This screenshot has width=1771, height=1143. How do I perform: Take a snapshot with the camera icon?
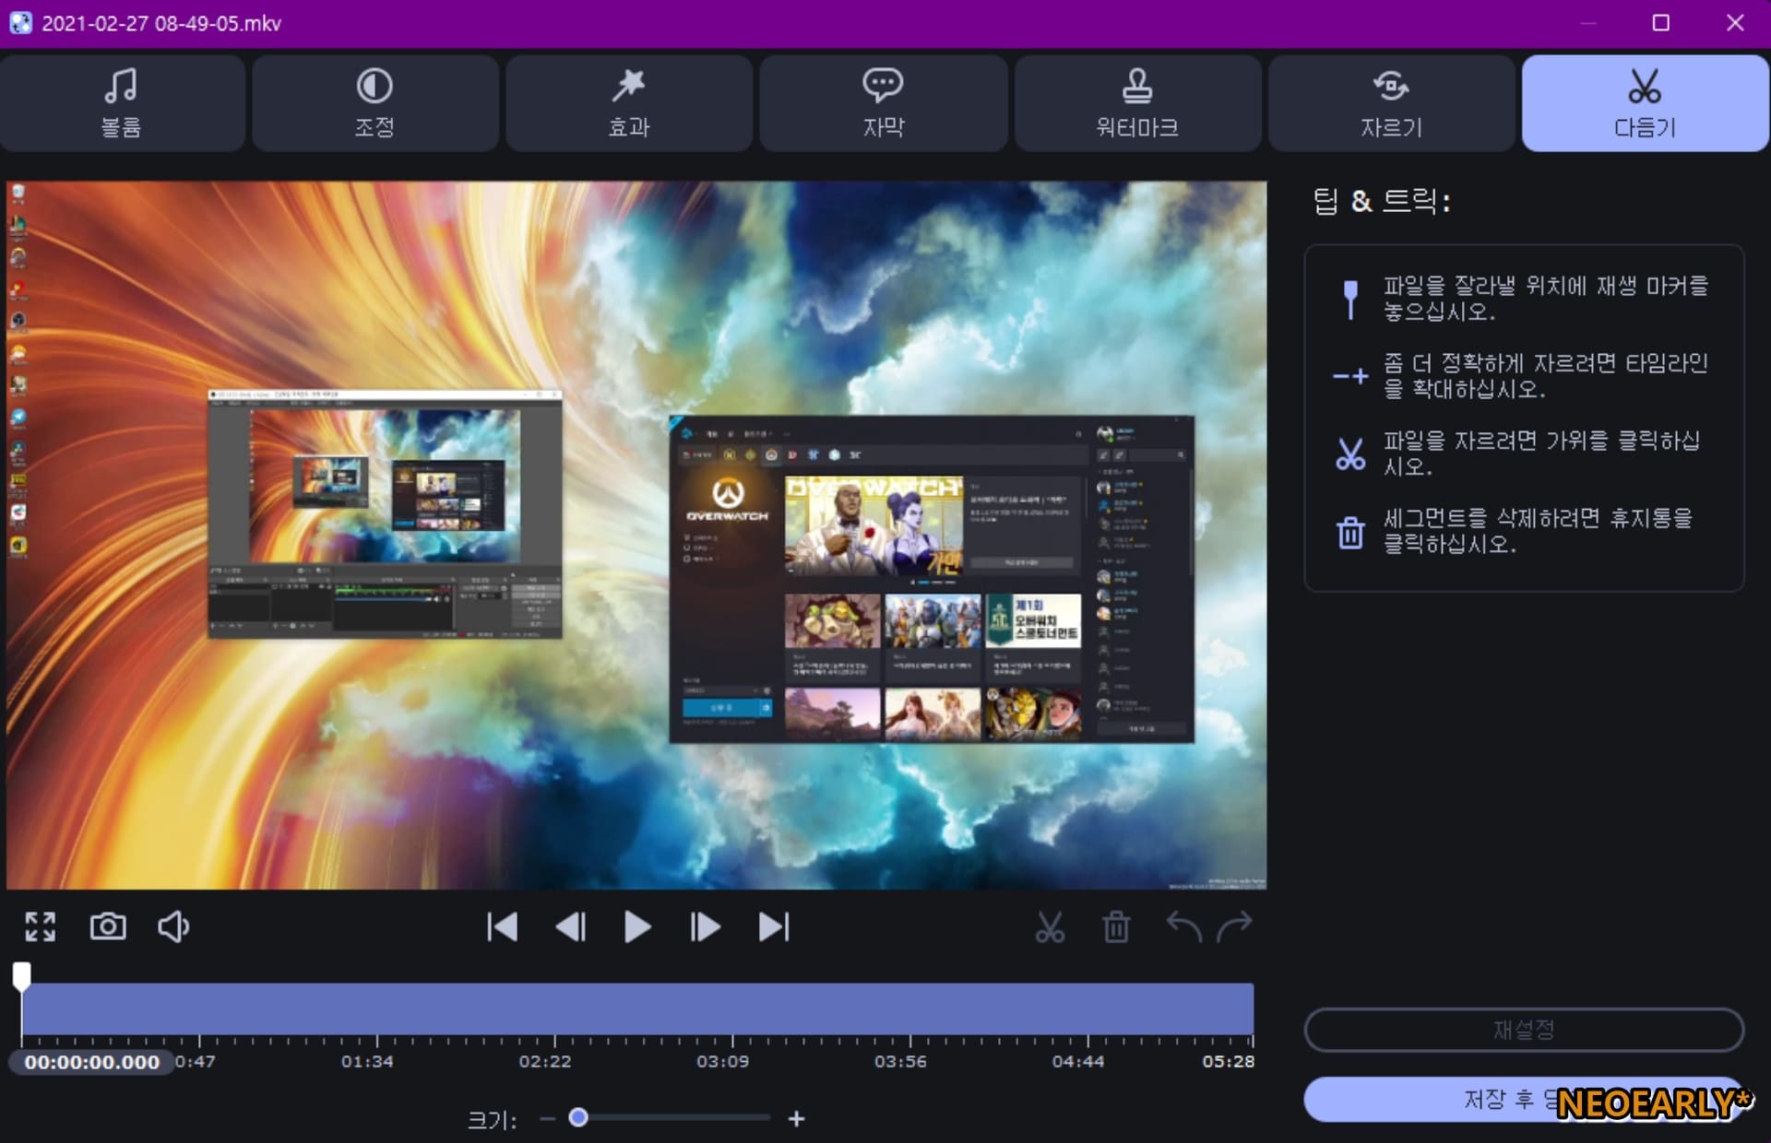[x=108, y=926]
